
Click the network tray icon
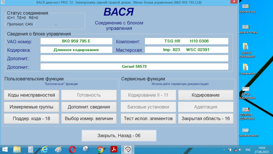pyautogui.click(x=235, y=150)
